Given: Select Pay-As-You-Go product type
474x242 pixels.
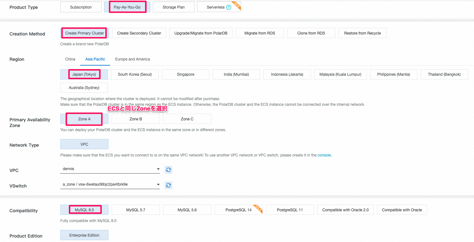Looking at the screenshot, I should coord(127,7).
